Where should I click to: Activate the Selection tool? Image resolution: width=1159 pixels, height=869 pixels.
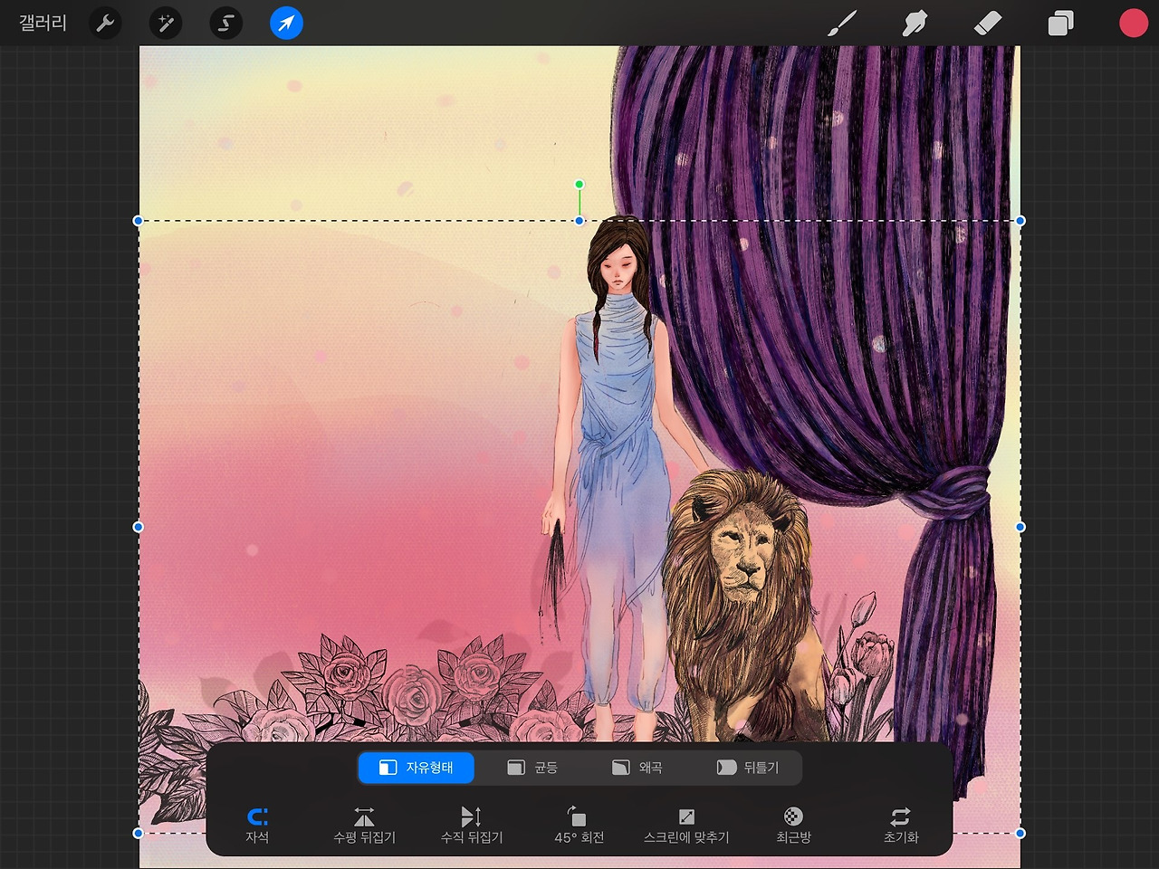[x=226, y=24]
